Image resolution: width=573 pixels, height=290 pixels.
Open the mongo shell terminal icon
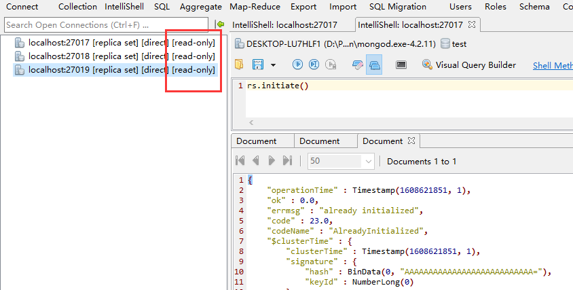pyautogui.click(x=401, y=65)
